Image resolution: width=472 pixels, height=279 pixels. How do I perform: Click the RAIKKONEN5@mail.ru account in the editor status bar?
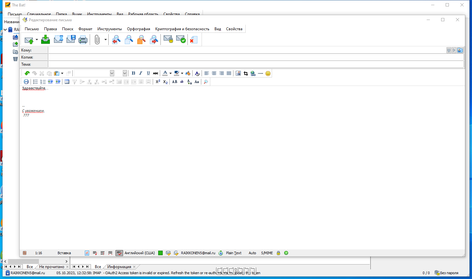pos(198,253)
